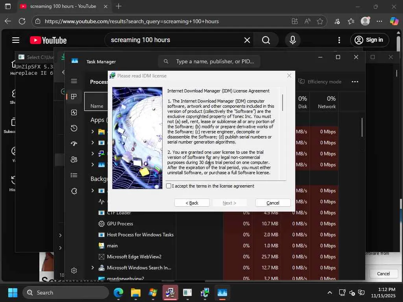Click the Edge address bar URL
Image resolution: width=403 pixels, height=302 pixels.
pyautogui.click(x=131, y=21)
